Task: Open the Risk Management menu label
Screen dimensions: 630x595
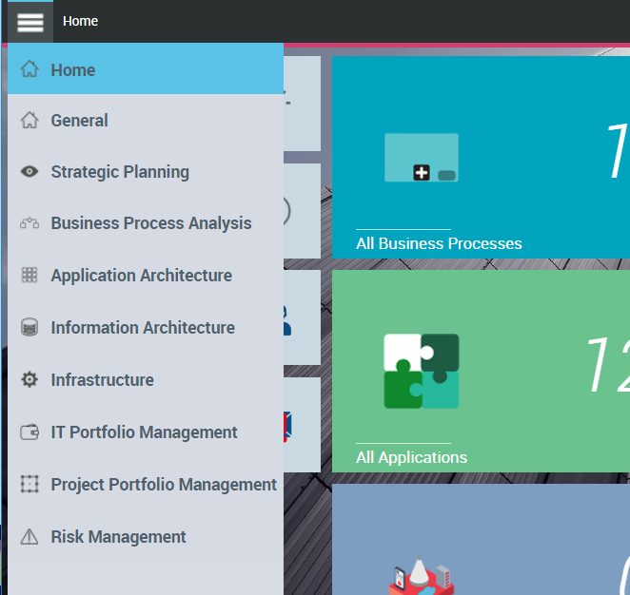Action: pyautogui.click(x=118, y=537)
